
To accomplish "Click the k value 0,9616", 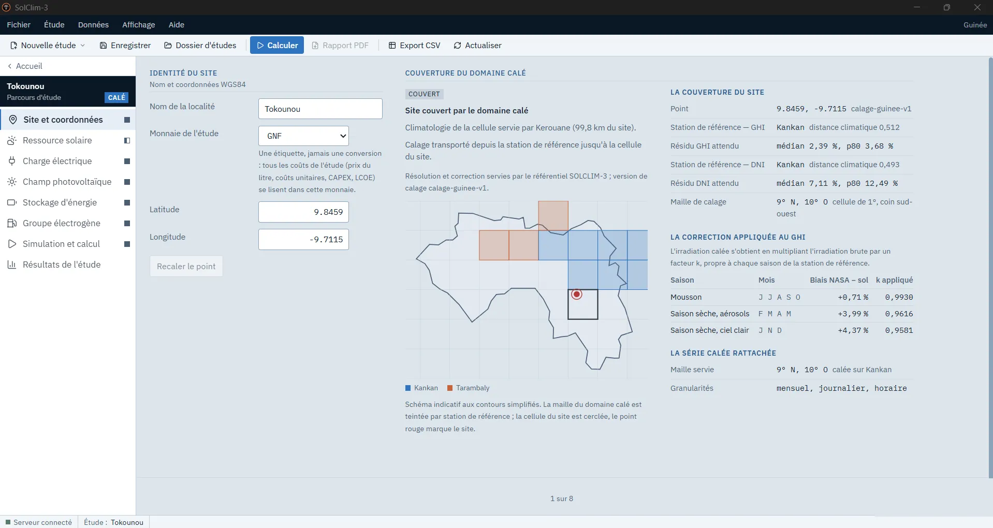I will tap(899, 314).
